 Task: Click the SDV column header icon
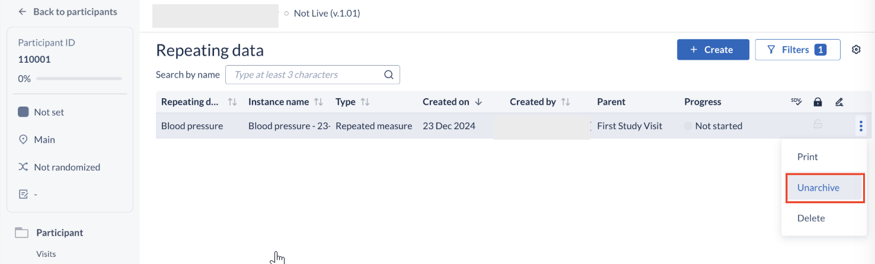tap(796, 102)
